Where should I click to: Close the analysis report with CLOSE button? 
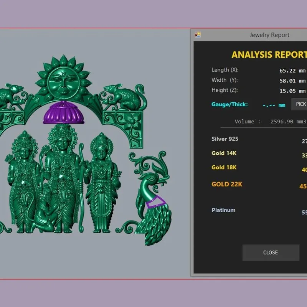click(x=271, y=253)
